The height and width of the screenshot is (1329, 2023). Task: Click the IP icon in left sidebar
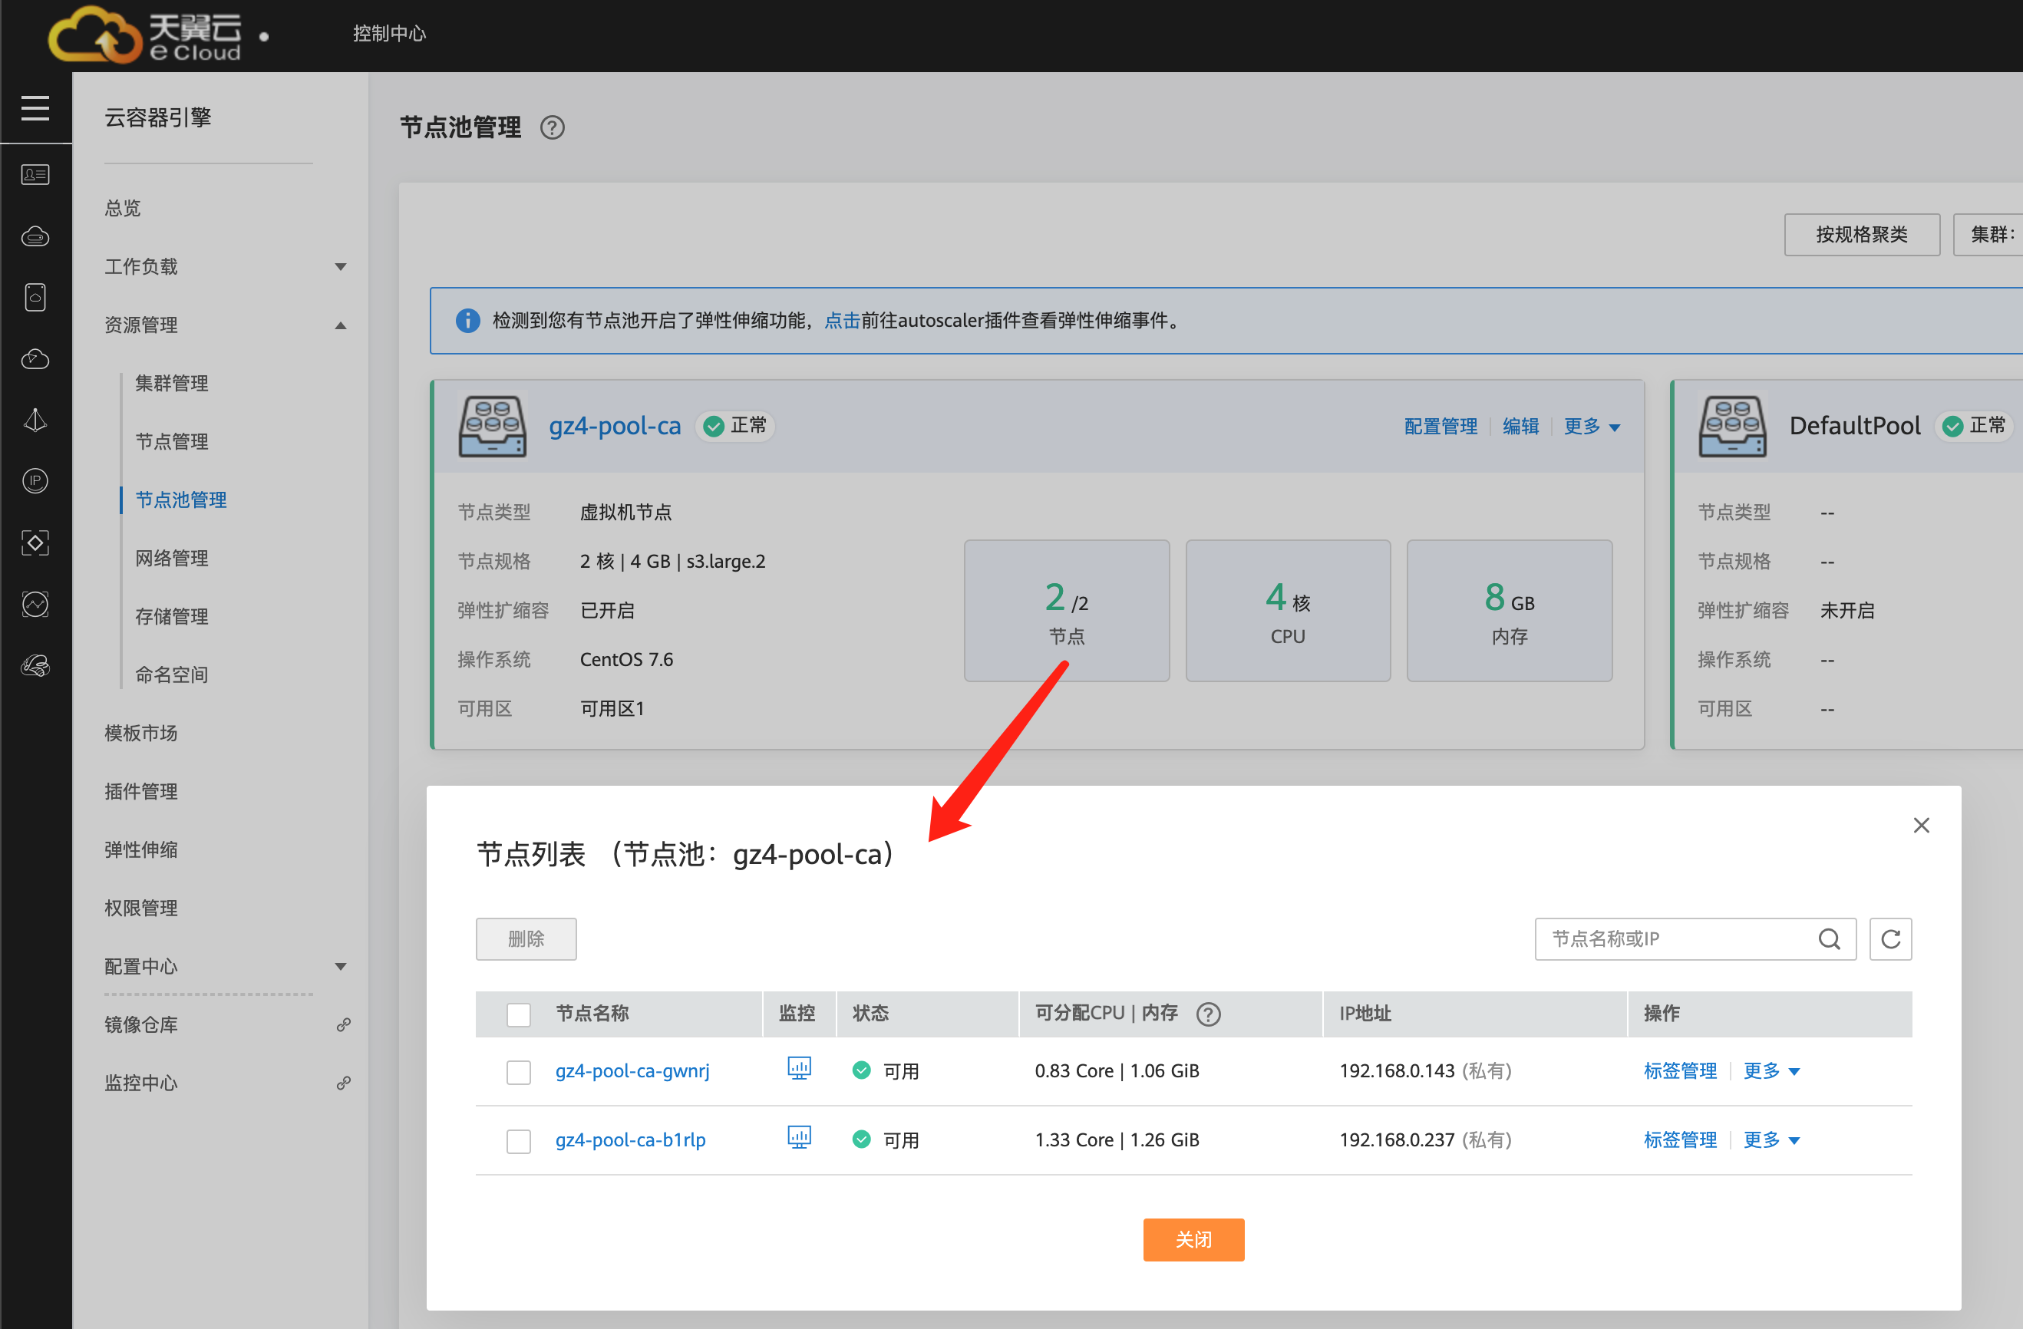(x=35, y=481)
